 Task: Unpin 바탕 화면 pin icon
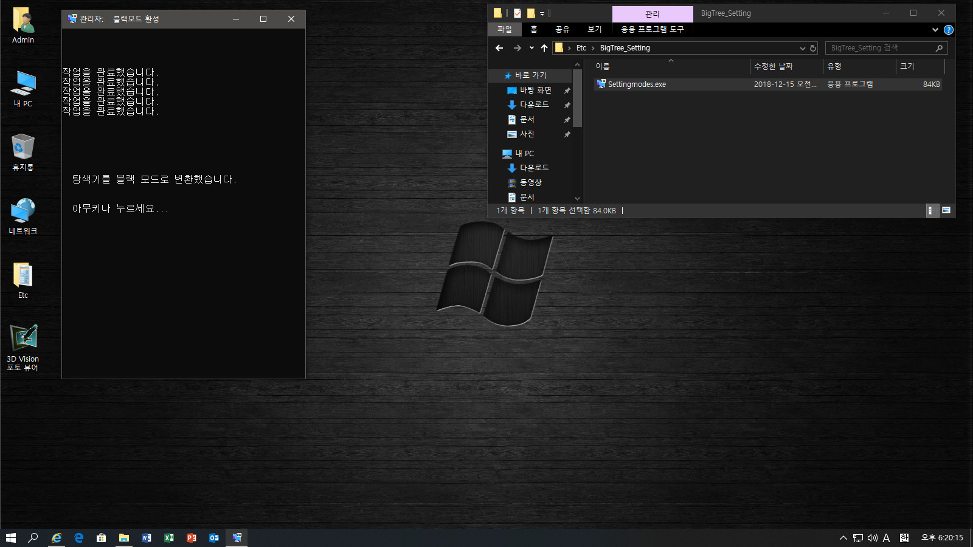(x=567, y=91)
